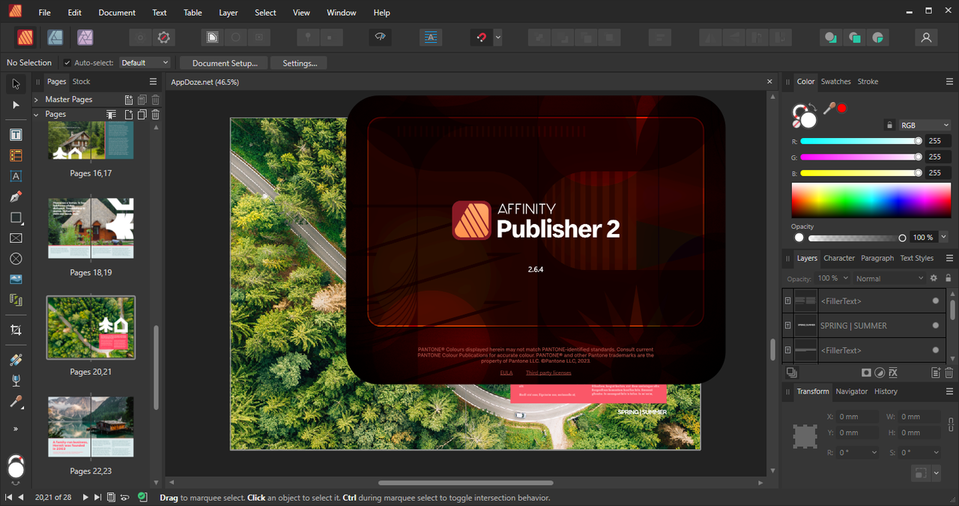Select the Colour Picker tool in toolbox
Image resolution: width=959 pixels, height=506 pixels.
pyautogui.click(x=16, y=402)
